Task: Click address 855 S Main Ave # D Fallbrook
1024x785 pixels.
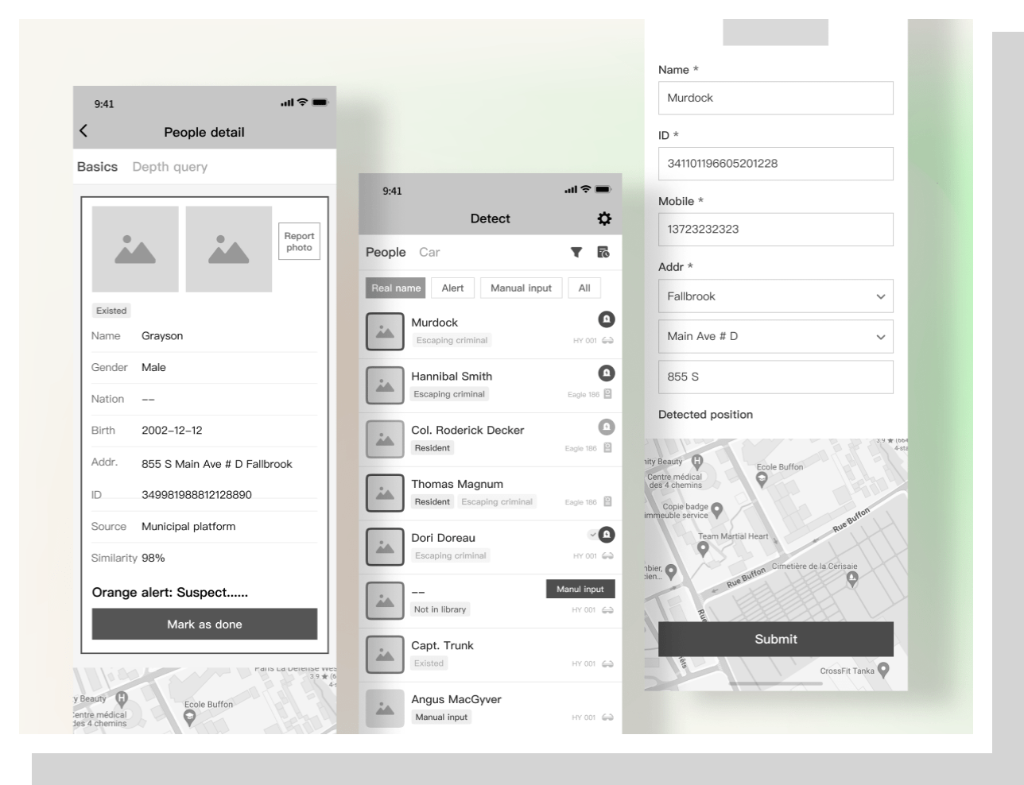Action: [217, 464]
